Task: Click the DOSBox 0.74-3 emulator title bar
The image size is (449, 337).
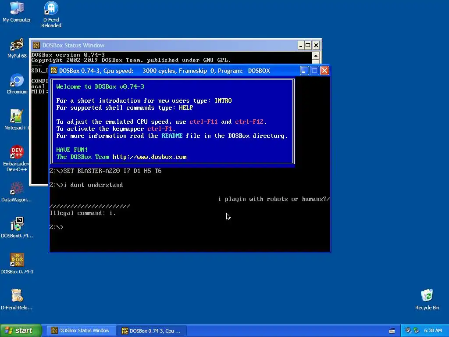Action: coord(175,71)
